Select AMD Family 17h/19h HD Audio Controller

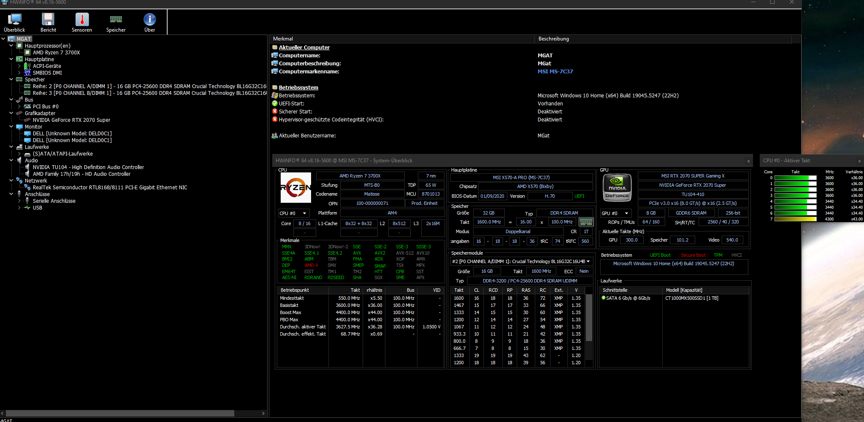[x=81, y=174]
